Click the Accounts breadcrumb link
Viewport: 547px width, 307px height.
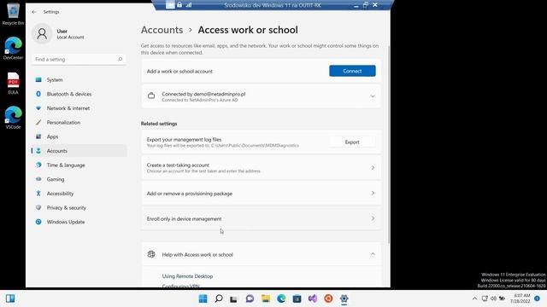click(162, 30)
